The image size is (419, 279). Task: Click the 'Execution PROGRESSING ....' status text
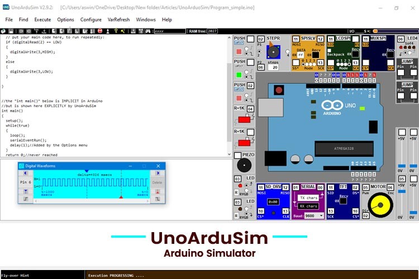(116, 275)
